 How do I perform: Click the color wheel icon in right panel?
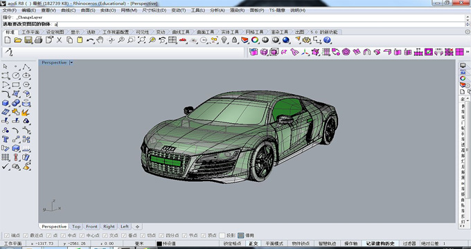(x=463, y=78)
